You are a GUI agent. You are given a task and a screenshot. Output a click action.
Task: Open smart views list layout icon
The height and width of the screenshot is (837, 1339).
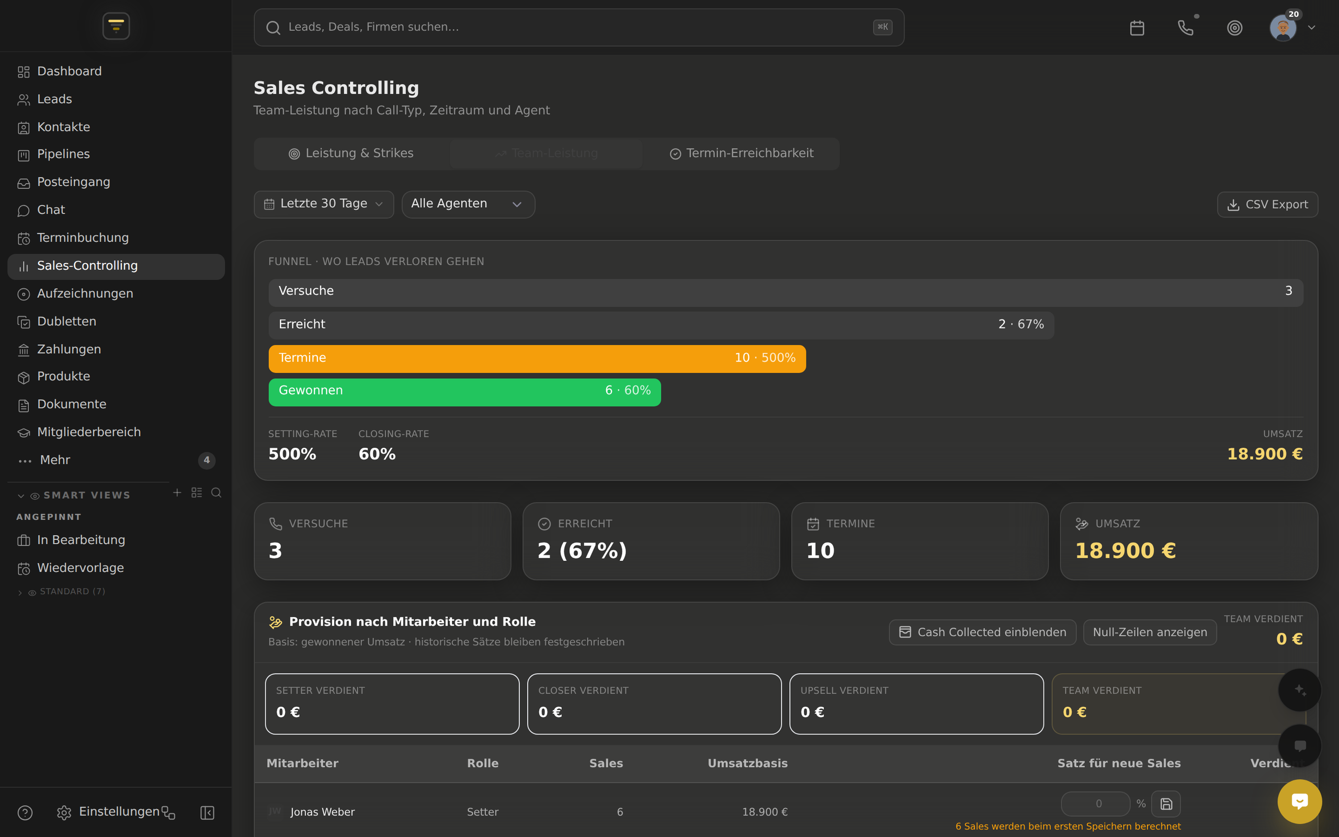click(x=197, y=492)
